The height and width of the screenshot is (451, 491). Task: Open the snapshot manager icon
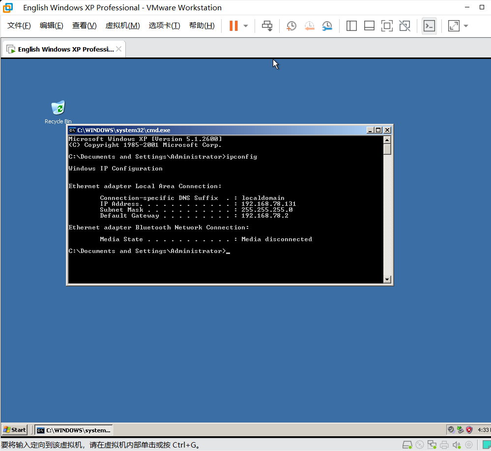coord(327,26)
